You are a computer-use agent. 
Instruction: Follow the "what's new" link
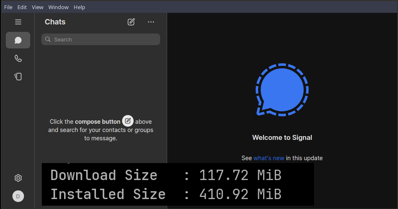click(x=269, y=158)
